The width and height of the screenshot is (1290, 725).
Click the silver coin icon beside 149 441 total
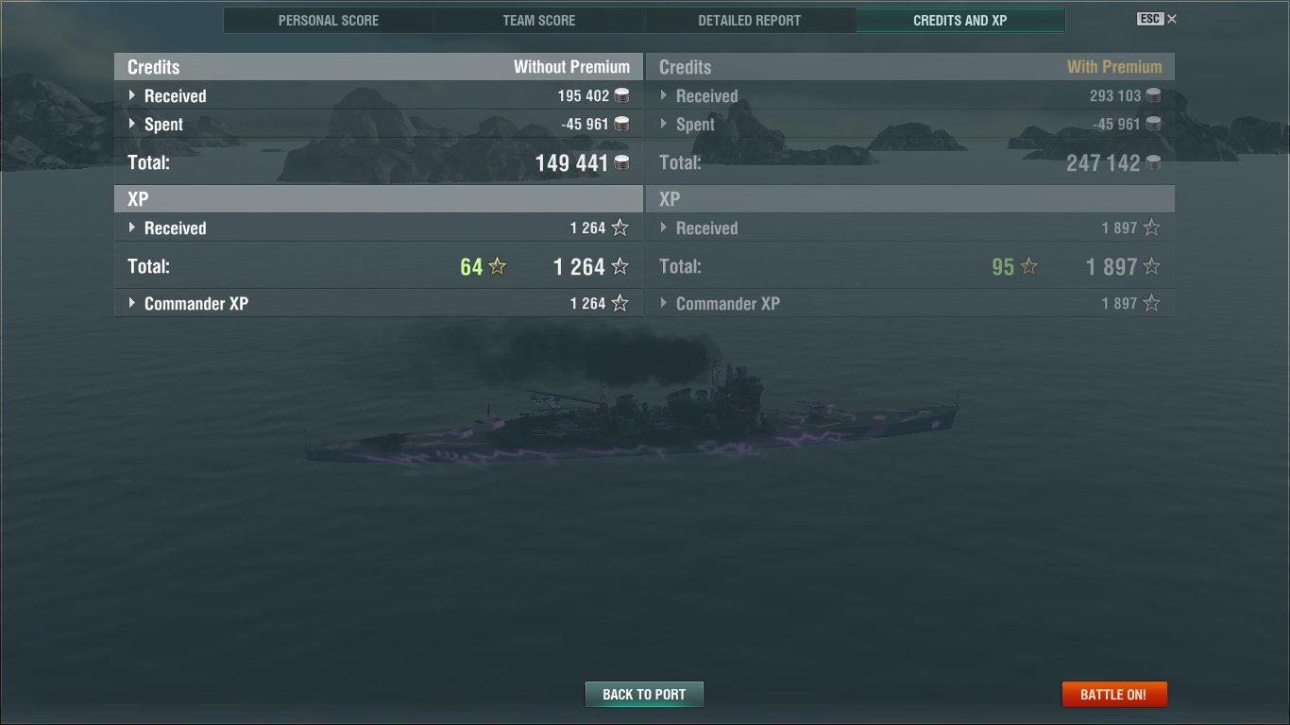621,163
